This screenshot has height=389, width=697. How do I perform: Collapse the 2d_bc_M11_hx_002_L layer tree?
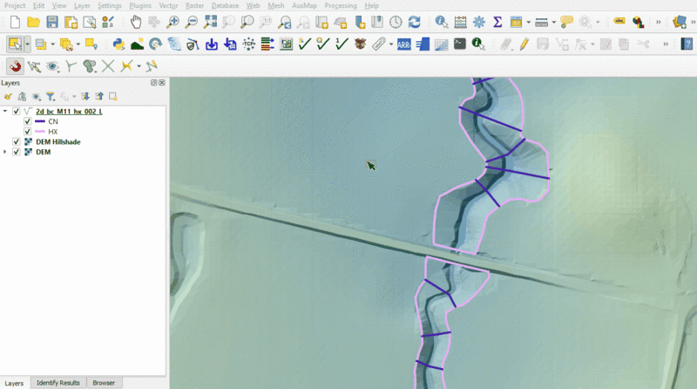(x=5, y=112)
